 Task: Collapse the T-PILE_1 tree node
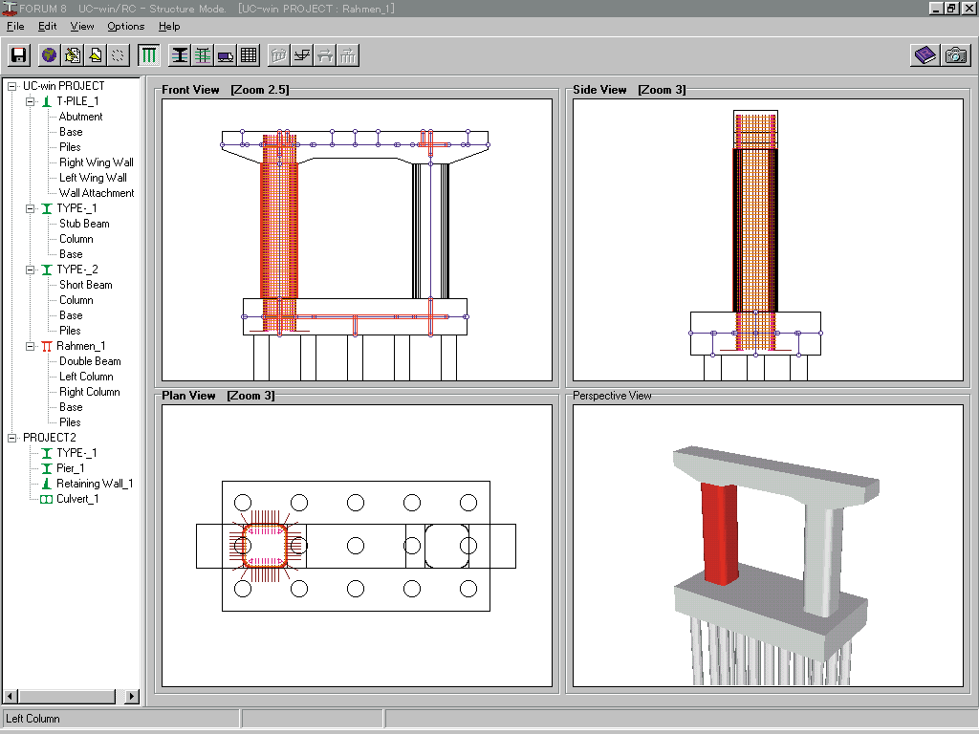(30, 101)
